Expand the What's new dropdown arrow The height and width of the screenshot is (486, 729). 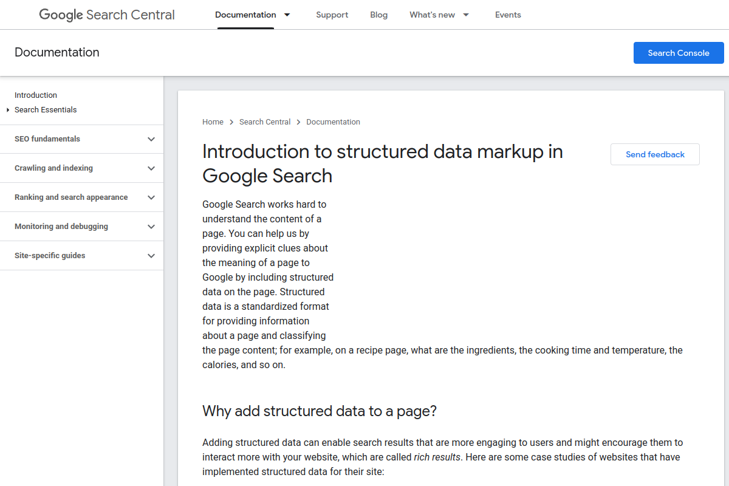point(466,15)
